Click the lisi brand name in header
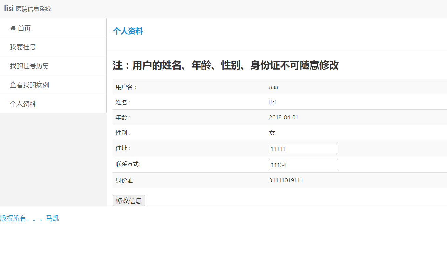447x270 pixels. [x=9, y=8]
